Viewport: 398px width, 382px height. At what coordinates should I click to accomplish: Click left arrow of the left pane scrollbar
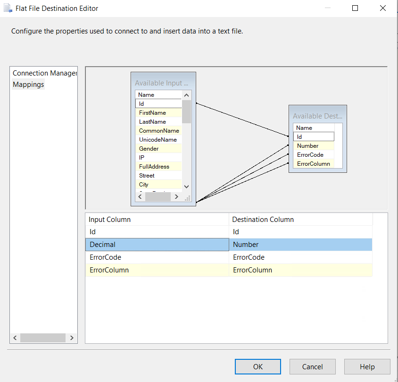pos(15,338)
